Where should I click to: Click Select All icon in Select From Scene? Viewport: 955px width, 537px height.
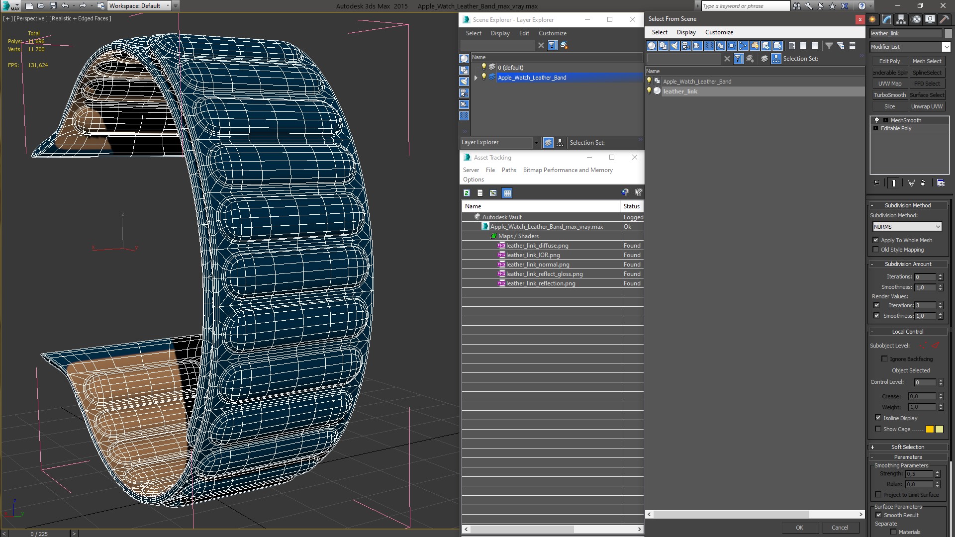792,46
